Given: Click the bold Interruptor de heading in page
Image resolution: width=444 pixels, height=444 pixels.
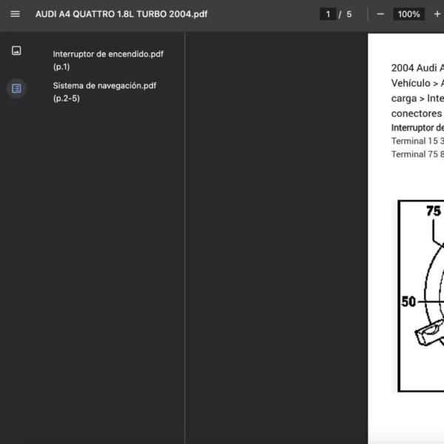Looking at the screenshot, I should [x=417, y=127].
